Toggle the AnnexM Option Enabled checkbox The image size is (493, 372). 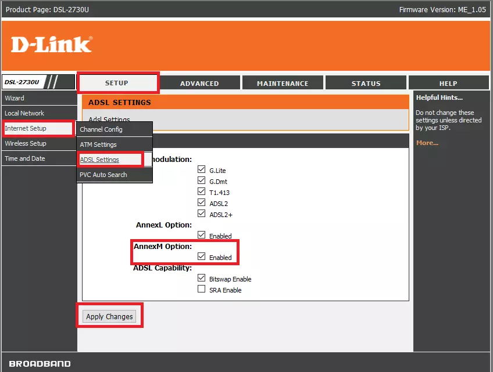(x=202, y=257)
